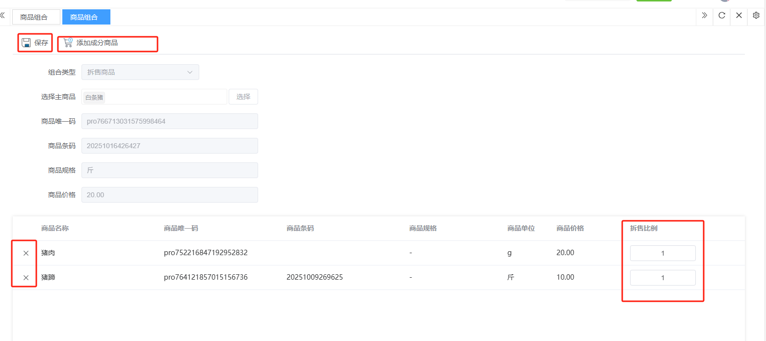Click the 选择 button beside main product
This screenshot has height=341, width=766.
243,97
